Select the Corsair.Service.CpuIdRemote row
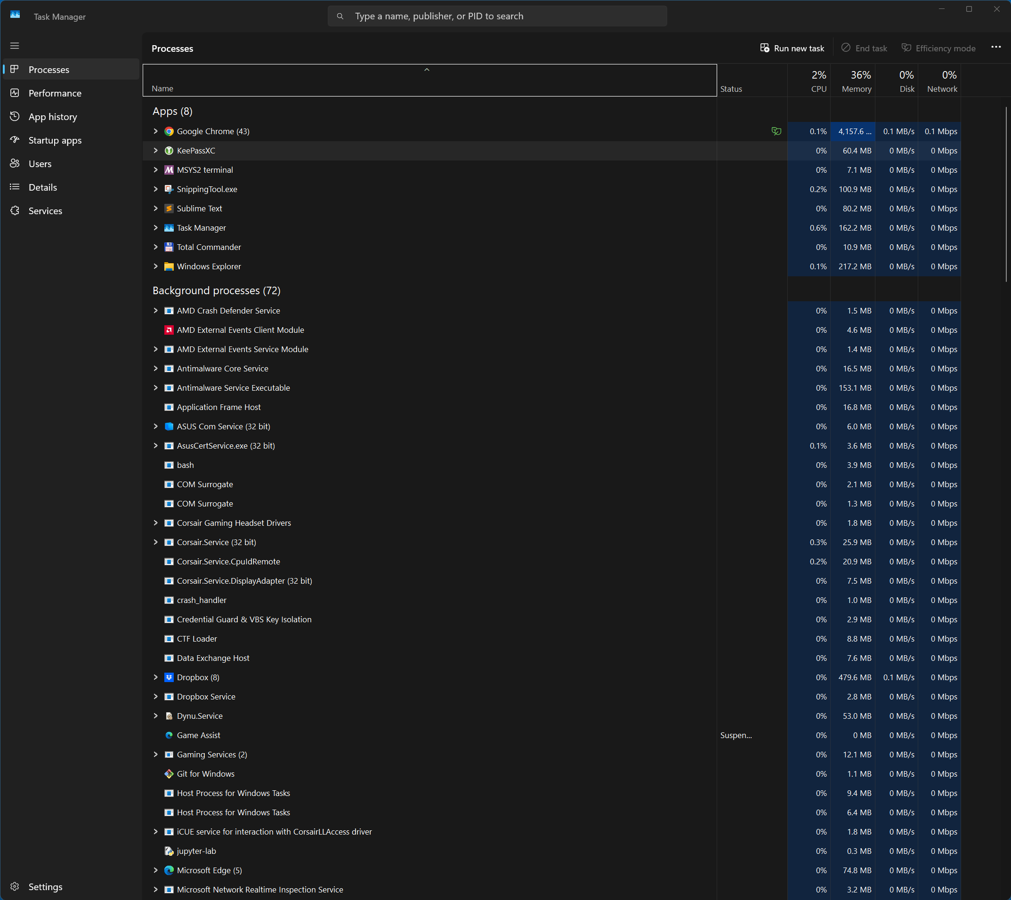 pyautogui.click(x=551, y=562)
